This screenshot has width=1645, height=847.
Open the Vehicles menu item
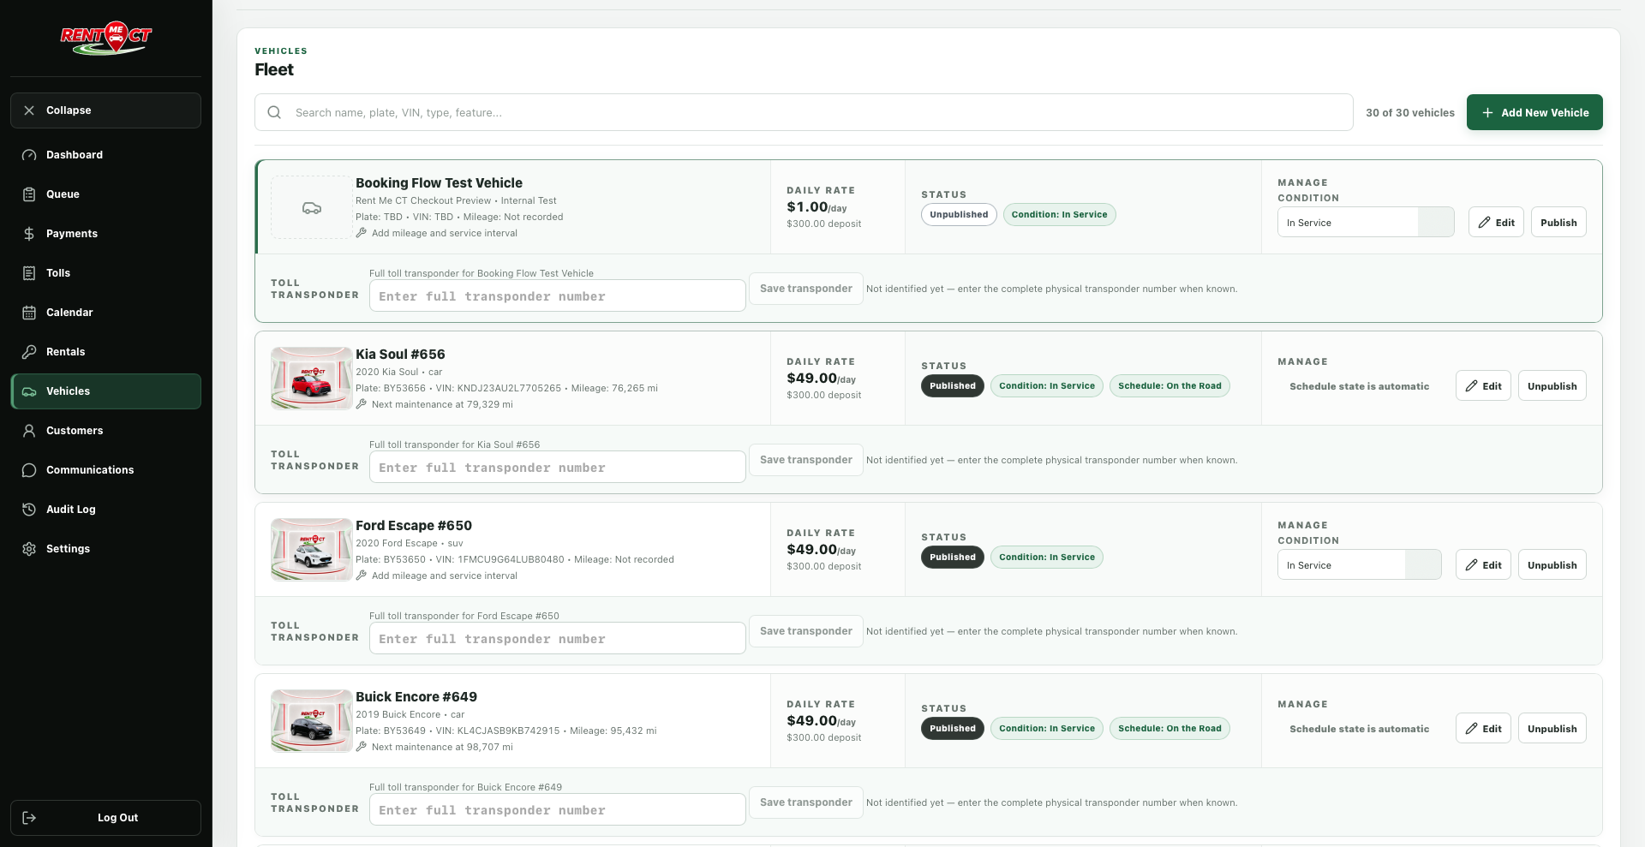(106, 391)
